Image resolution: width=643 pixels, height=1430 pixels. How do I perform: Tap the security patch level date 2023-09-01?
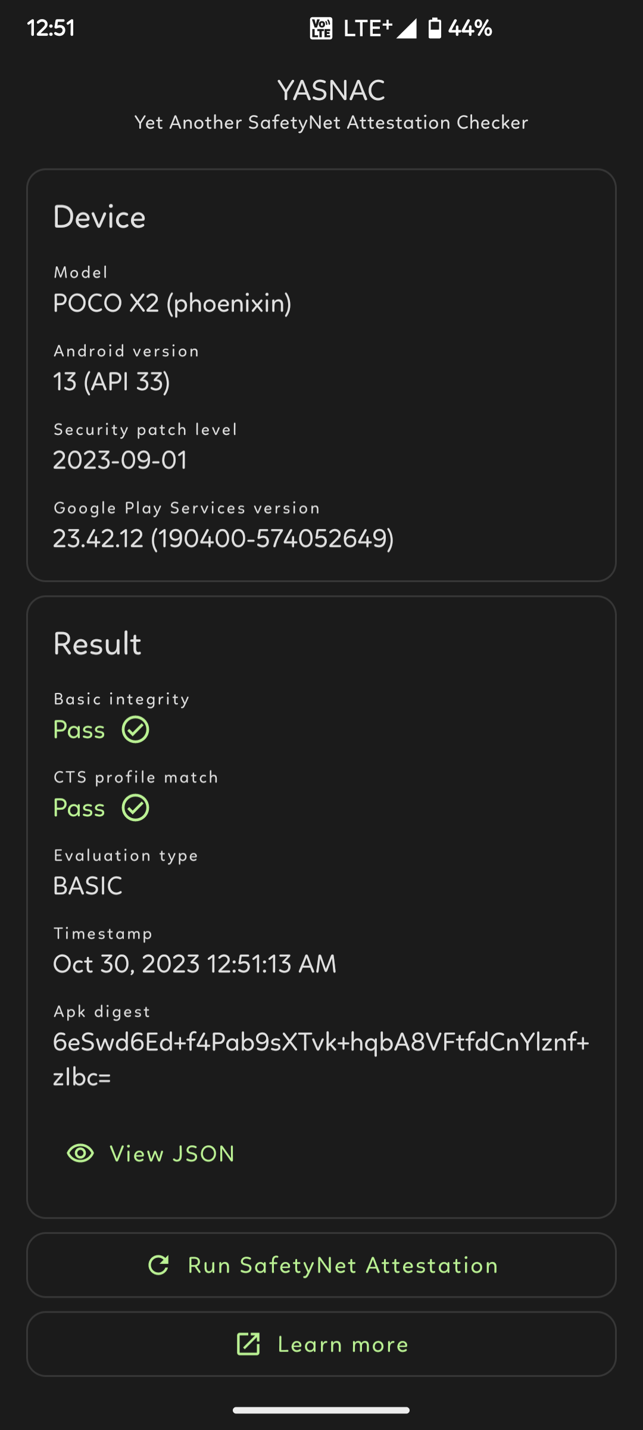click(x=120, y=460)
